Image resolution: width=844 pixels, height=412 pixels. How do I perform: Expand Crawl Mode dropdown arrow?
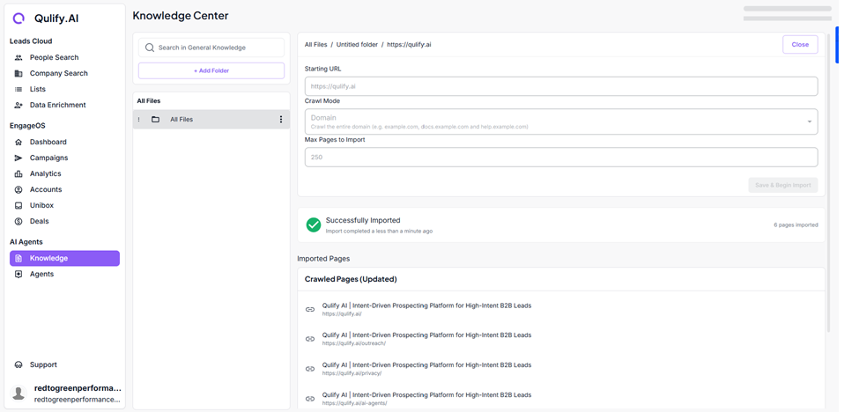(809, 122)
